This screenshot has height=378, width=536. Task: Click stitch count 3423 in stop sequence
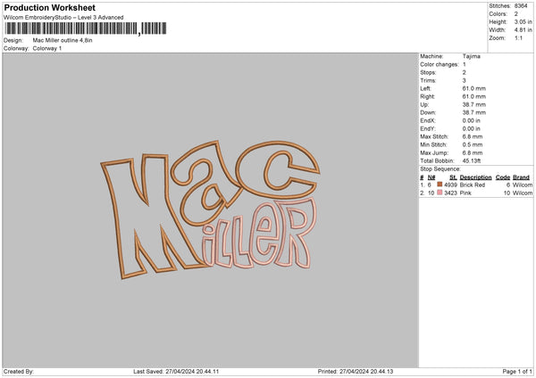click(450, 193)
